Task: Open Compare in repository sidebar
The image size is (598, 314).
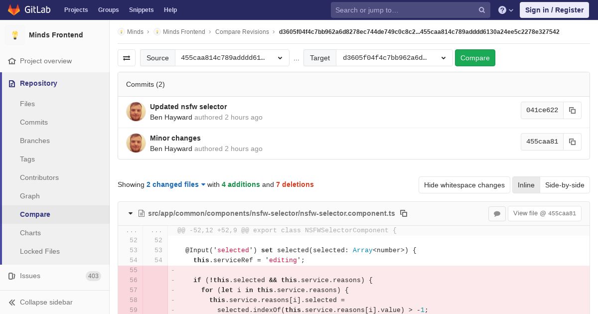Action: pyautogui.click(x=35, y=214)
